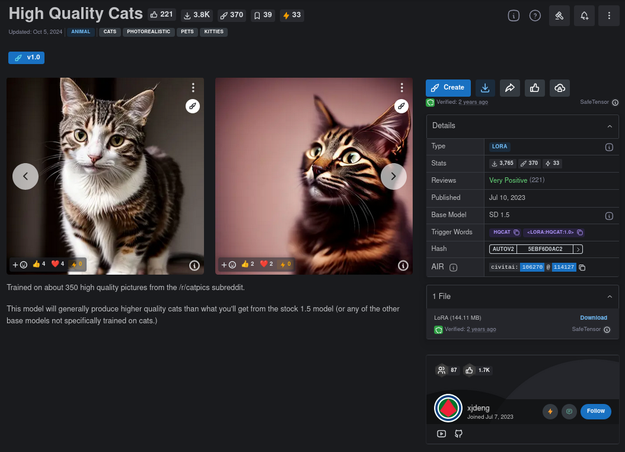Show info for white-chested cat image
Image resolution: width=625 pixels, height=452 pixels.
pyautogui.click(x=194, y=266)
